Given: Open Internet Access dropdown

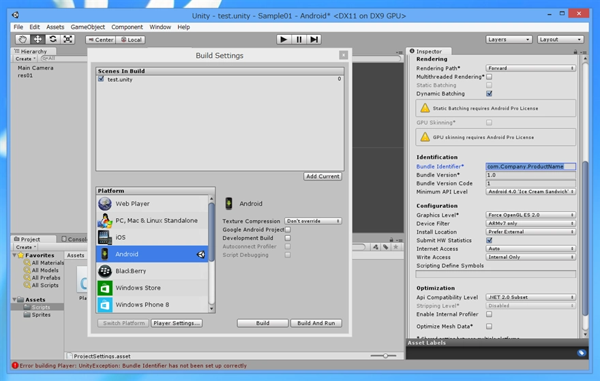Looking at the screenshot, I should tap(530, 249).
